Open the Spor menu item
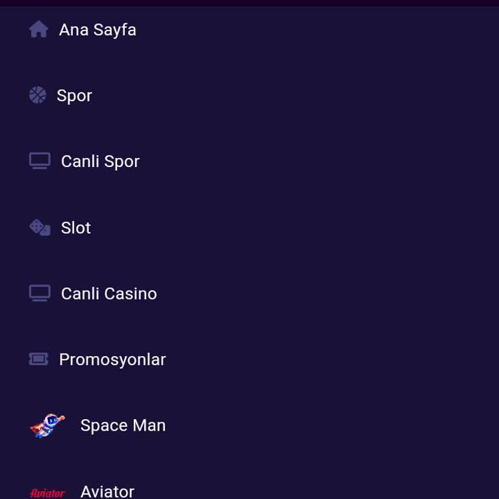This screenshot has height=499, width=499. point(74,96)
